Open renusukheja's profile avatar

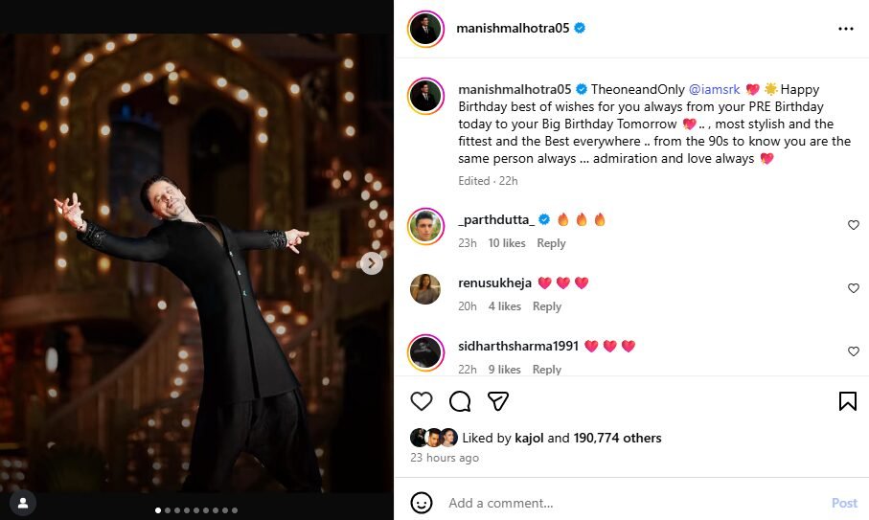425,288
